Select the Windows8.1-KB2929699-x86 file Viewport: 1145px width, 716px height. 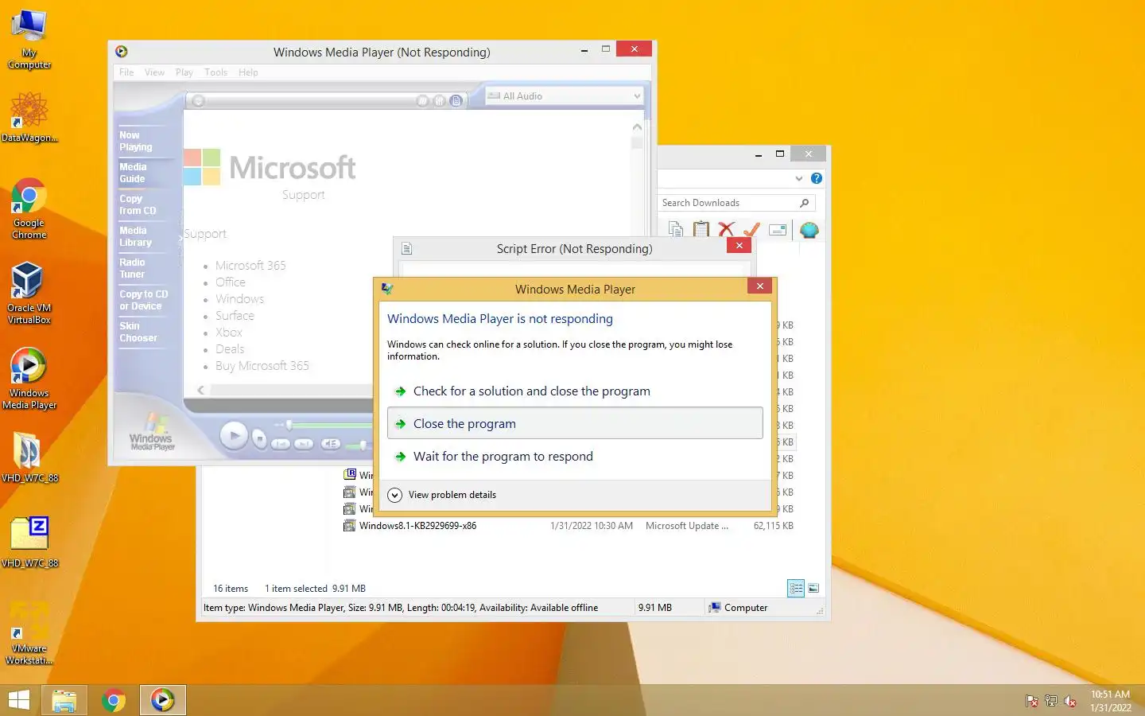pos(417,526)
